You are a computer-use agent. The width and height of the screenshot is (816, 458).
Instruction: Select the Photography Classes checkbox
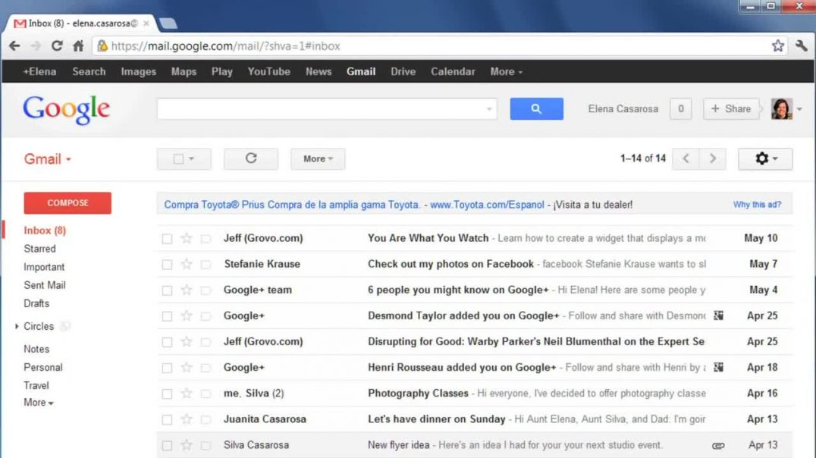[167, 394]
